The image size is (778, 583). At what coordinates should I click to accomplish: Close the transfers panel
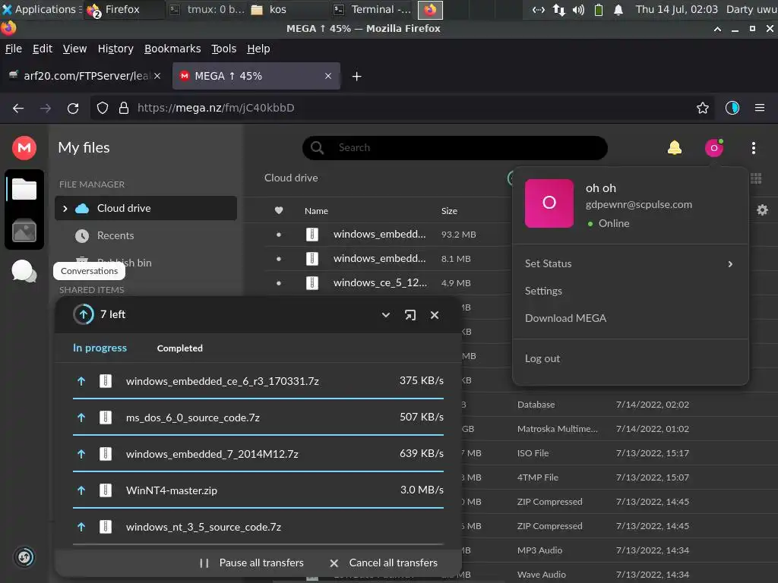(435, 315)
